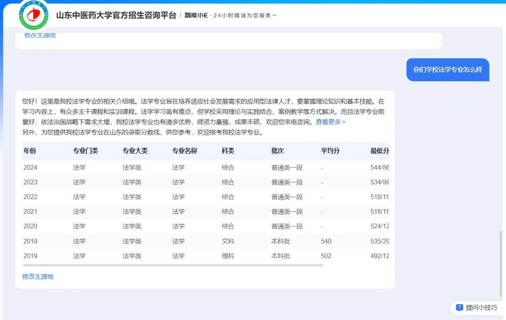This screenshot has height=320, width=506.
Task: Click the 540 average score cell
Action: (x=326, y=241)
